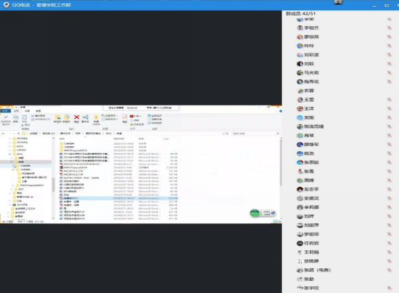The height and width of the screenshot is (293, 399).
Task: Click muted microphone icon beside 王洋
Action: (x=389, y=108)
